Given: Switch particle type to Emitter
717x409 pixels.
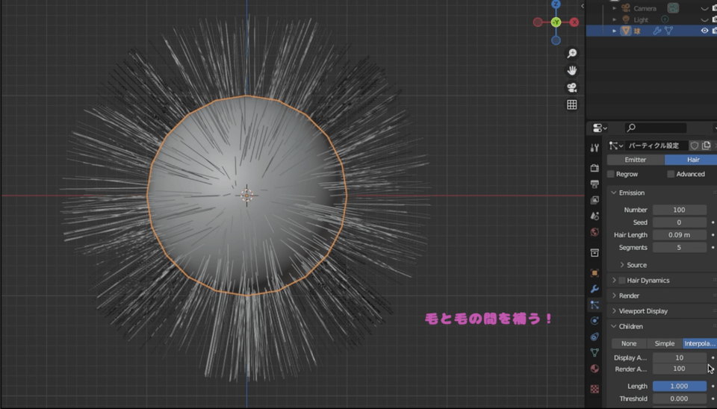Looking at the screenshot, I should pos(636,160).
